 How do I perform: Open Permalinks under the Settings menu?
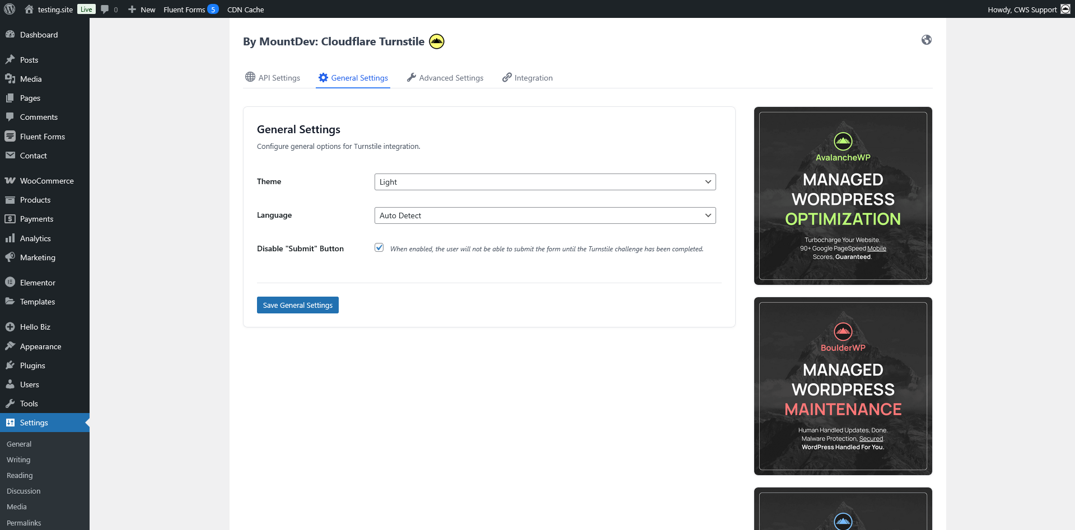[x=24, y=522]
